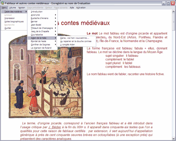Expand Gonthier de Soignies submenu
The image size is (176, 141).
tap(42, 45)
